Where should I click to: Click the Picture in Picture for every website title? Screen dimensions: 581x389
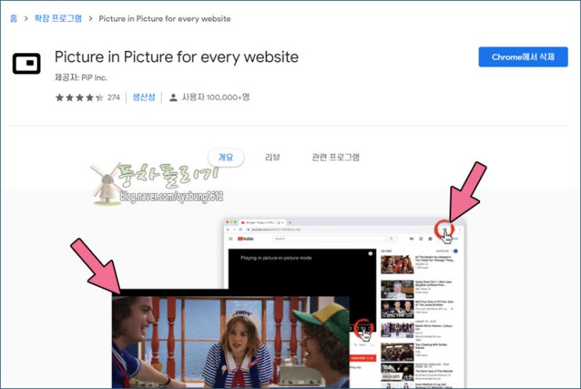click(177, 57)
